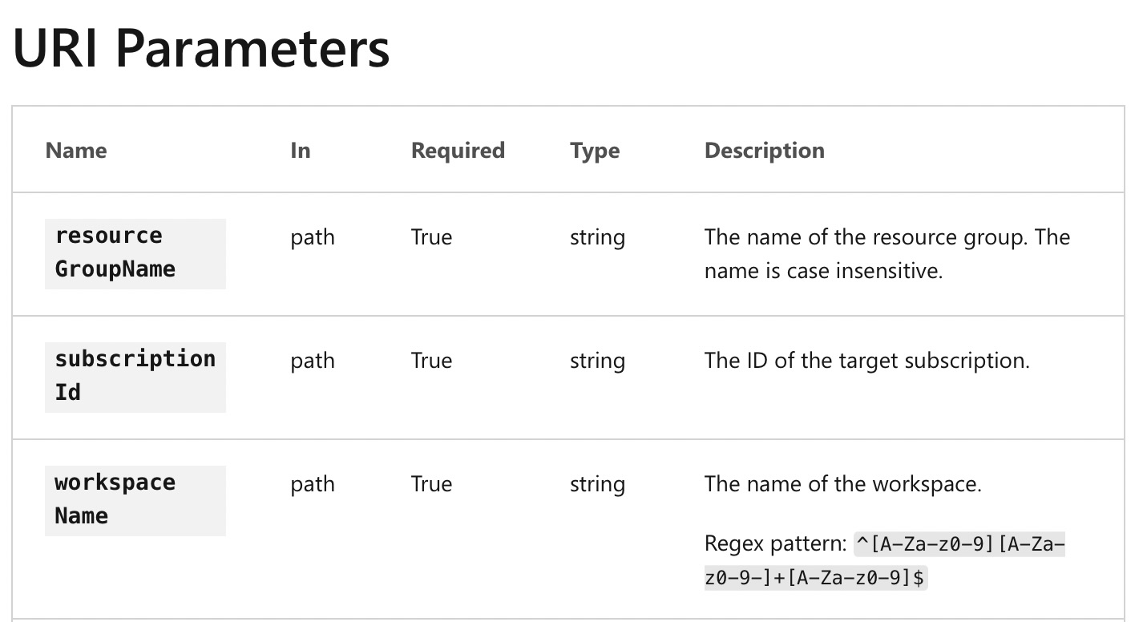The width and height of the screenshot is (1139, 622).
Task: Click the workspace regex pattern code
Action: (884, 561)
